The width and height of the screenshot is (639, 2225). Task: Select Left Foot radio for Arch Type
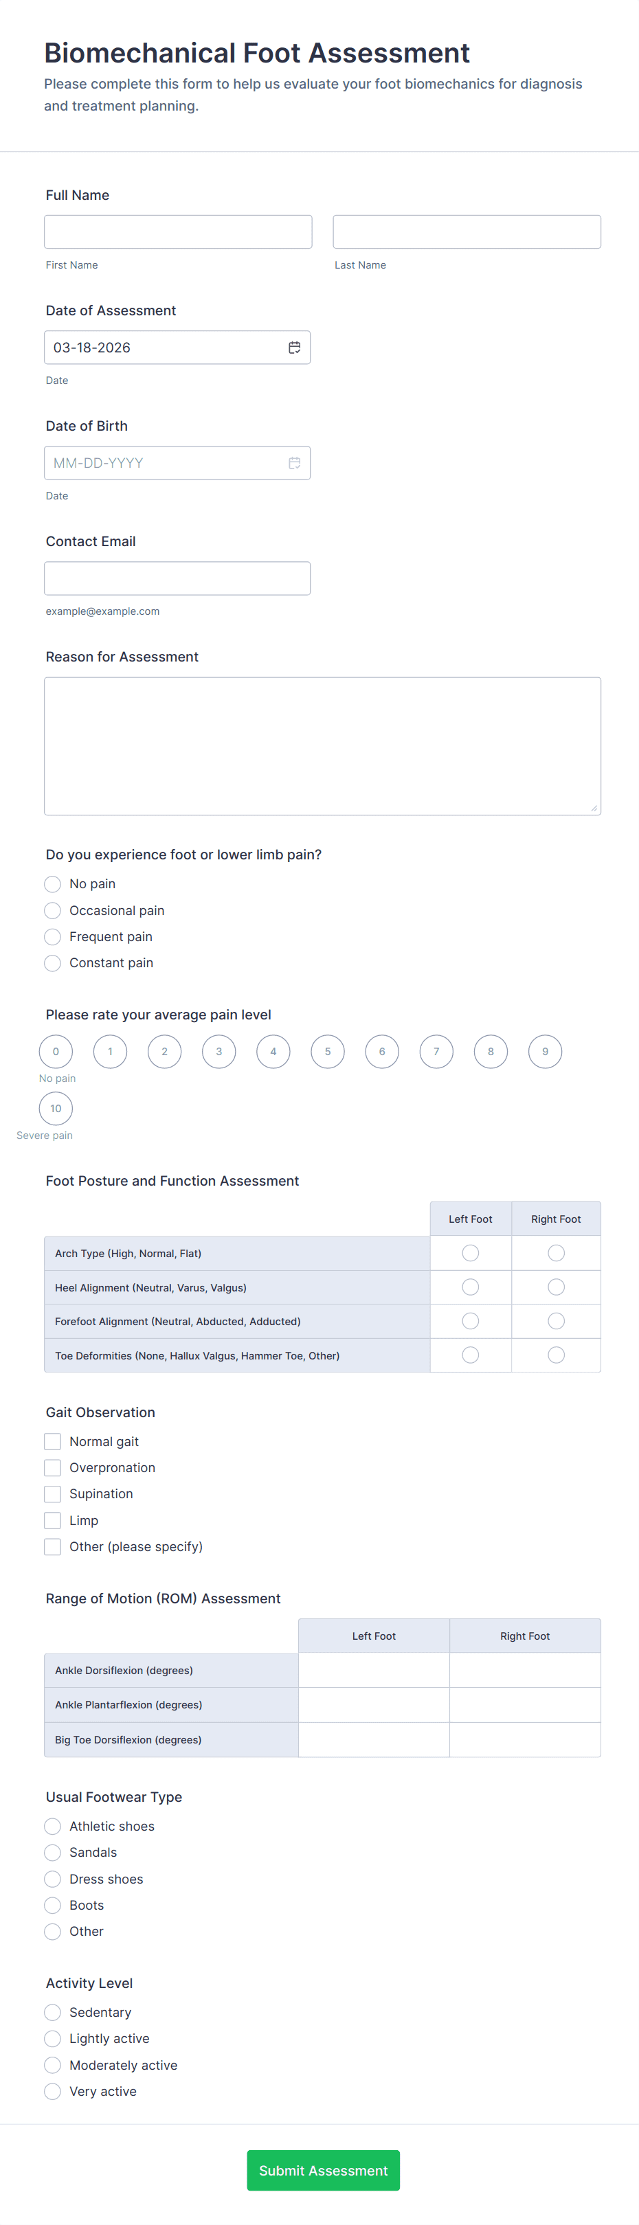(471, 1252)
